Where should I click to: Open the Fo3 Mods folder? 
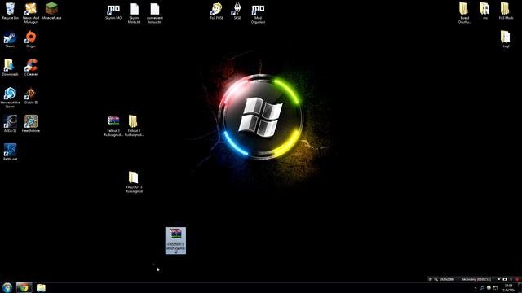click(x=506, y=11)
